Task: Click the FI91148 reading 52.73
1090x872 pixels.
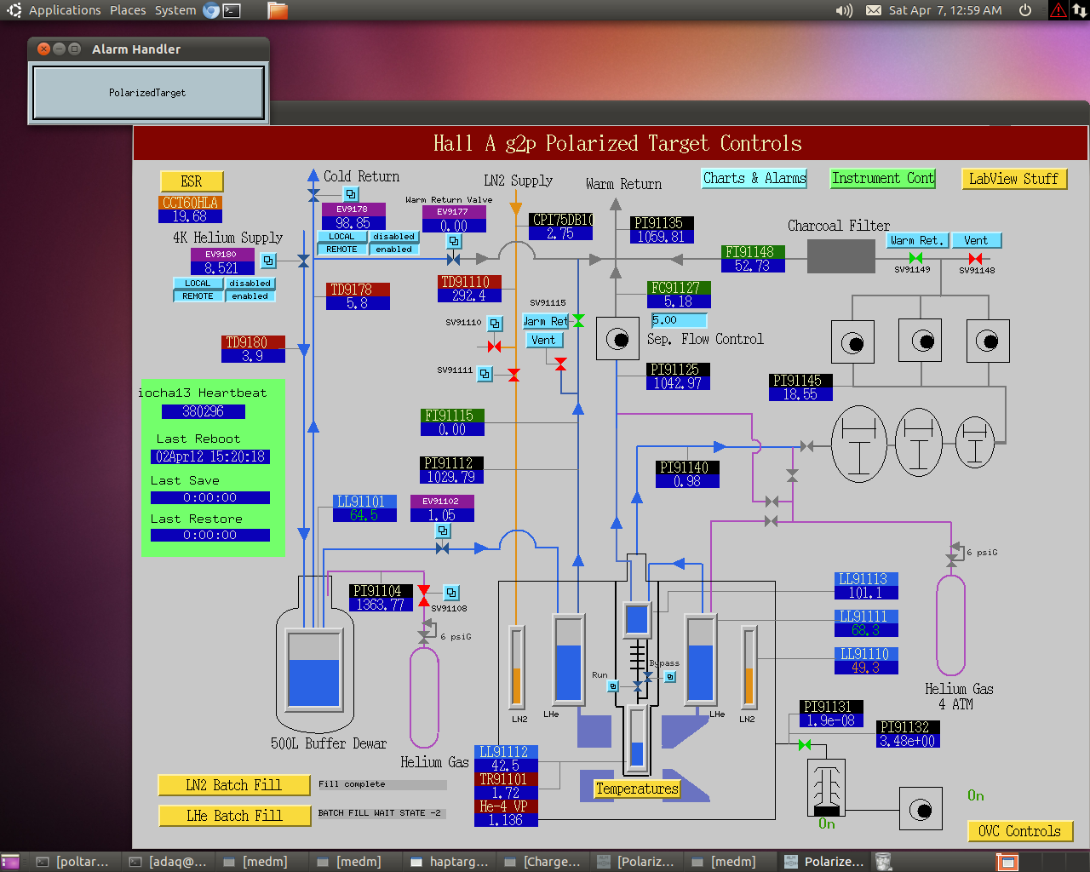Action: pyautogui.click(x=753, y=266)
